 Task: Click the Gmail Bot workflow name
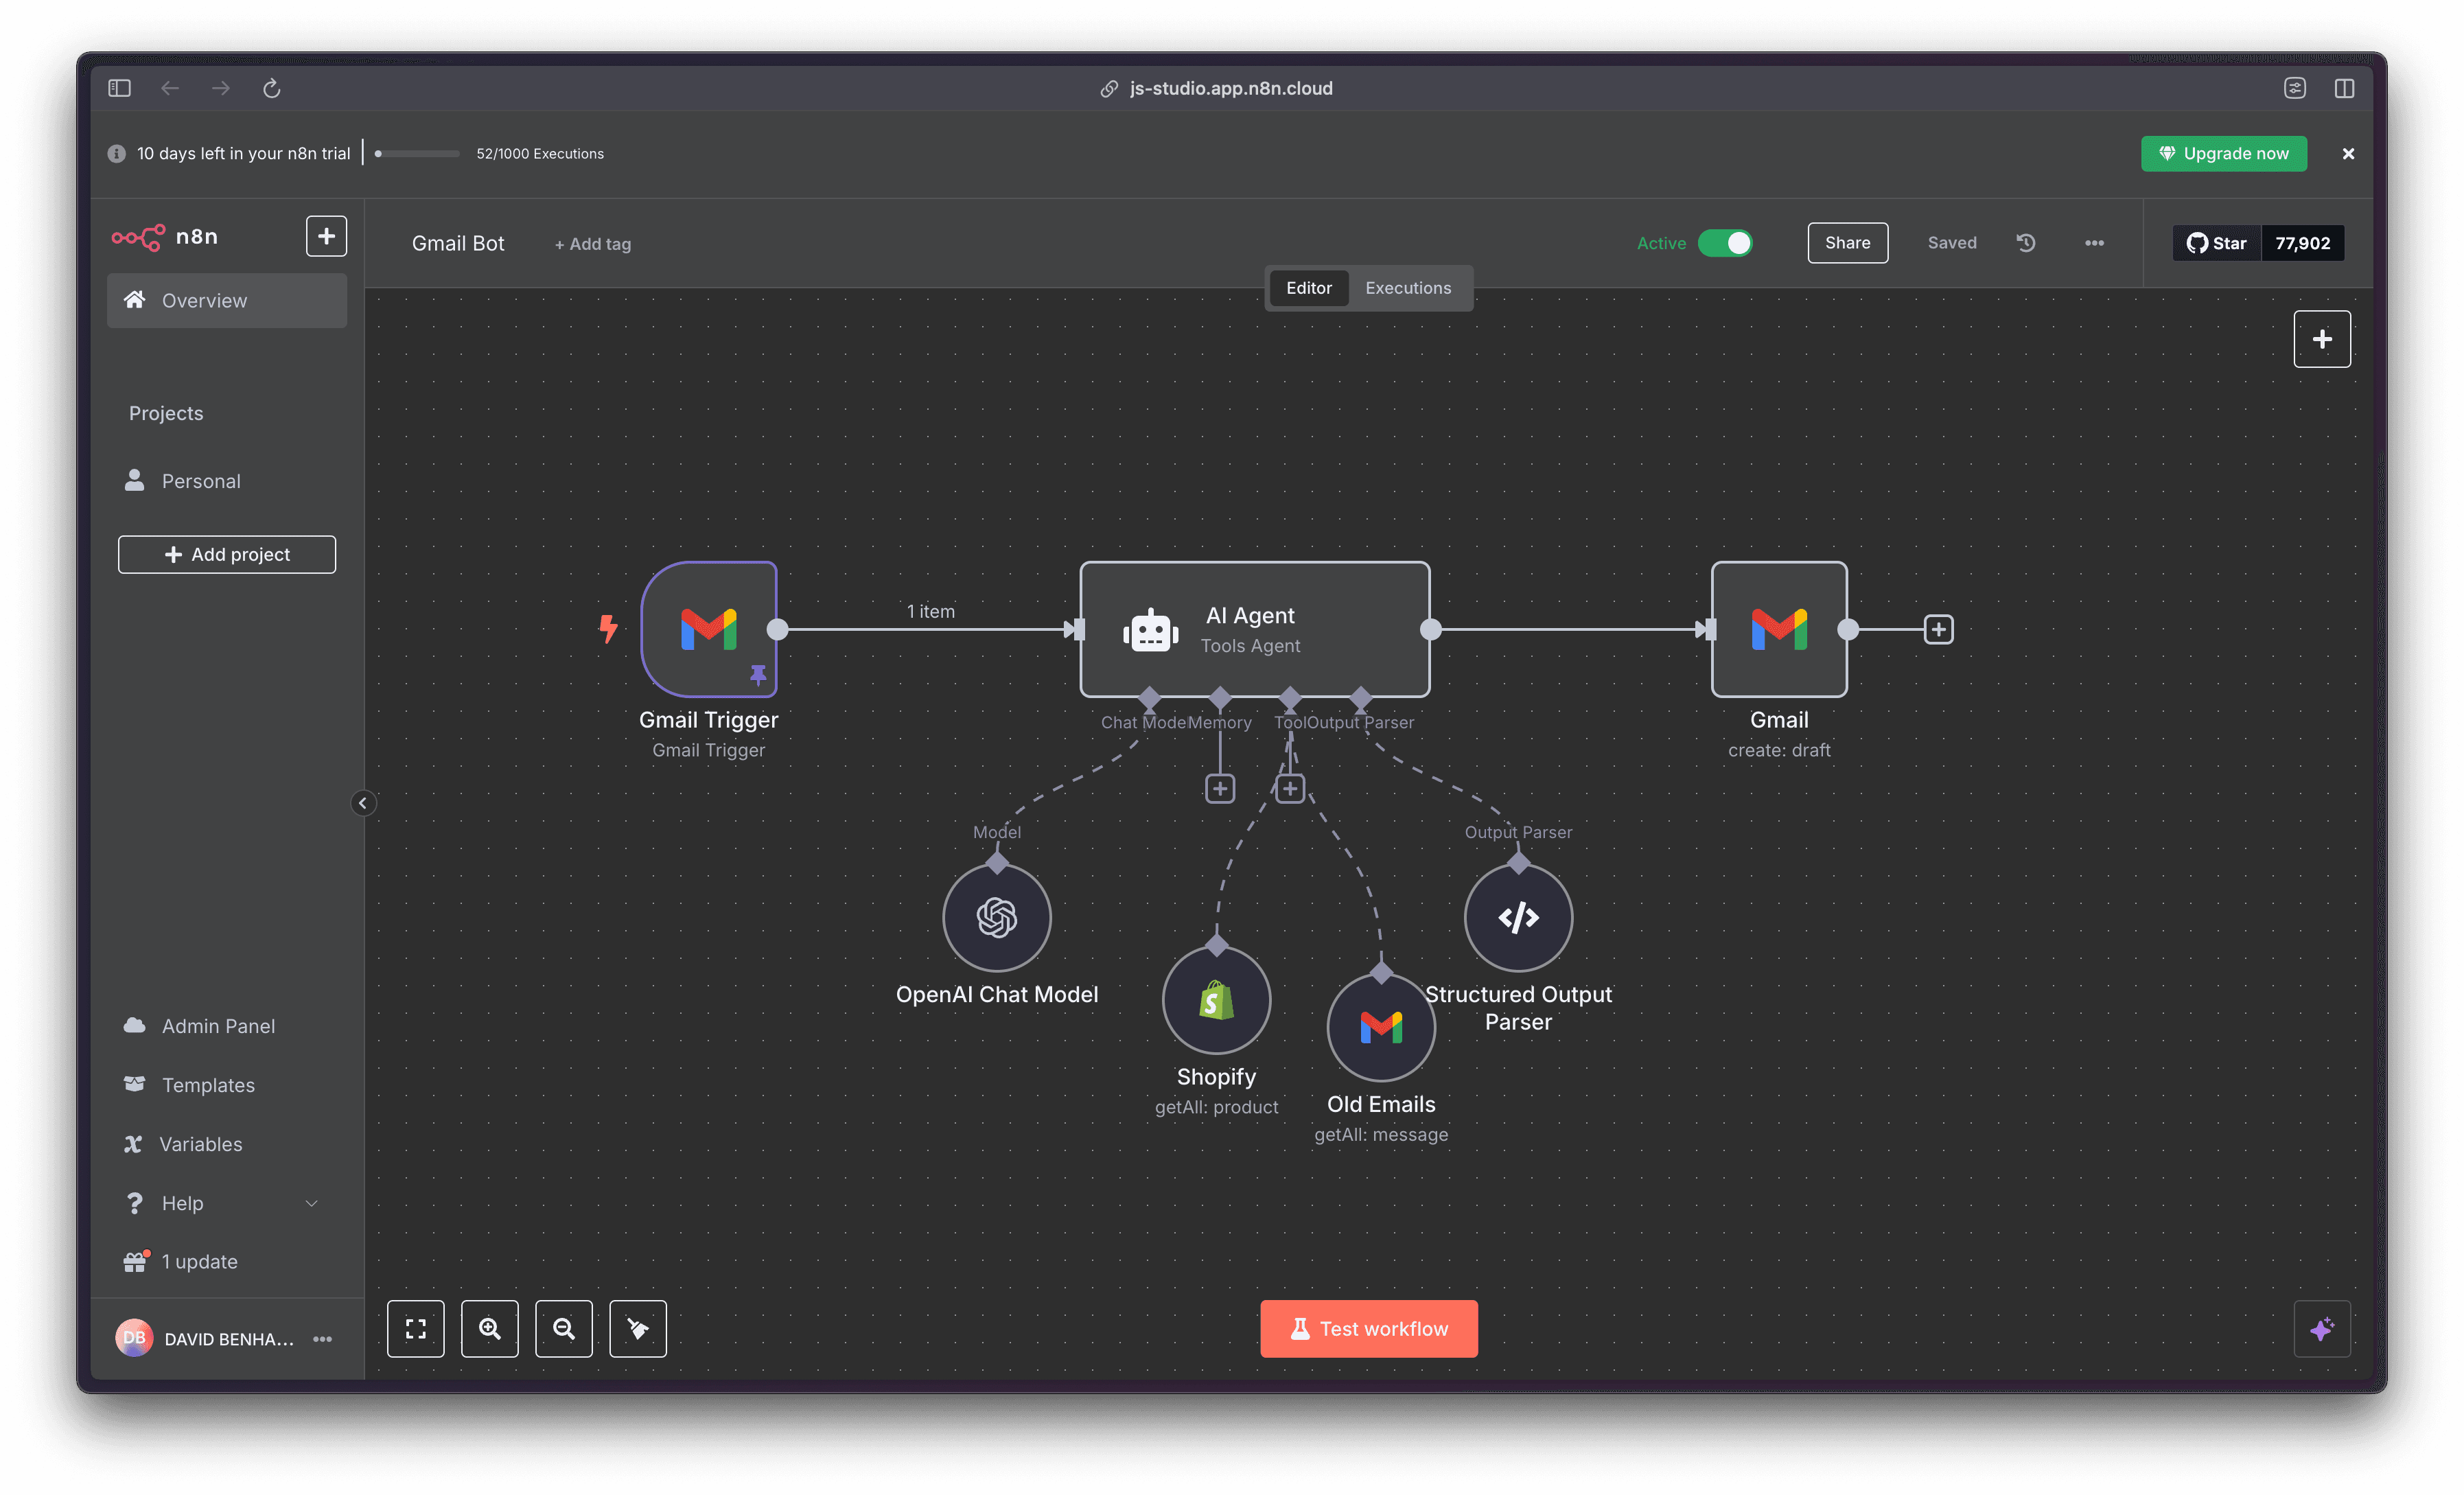point(458,244)
